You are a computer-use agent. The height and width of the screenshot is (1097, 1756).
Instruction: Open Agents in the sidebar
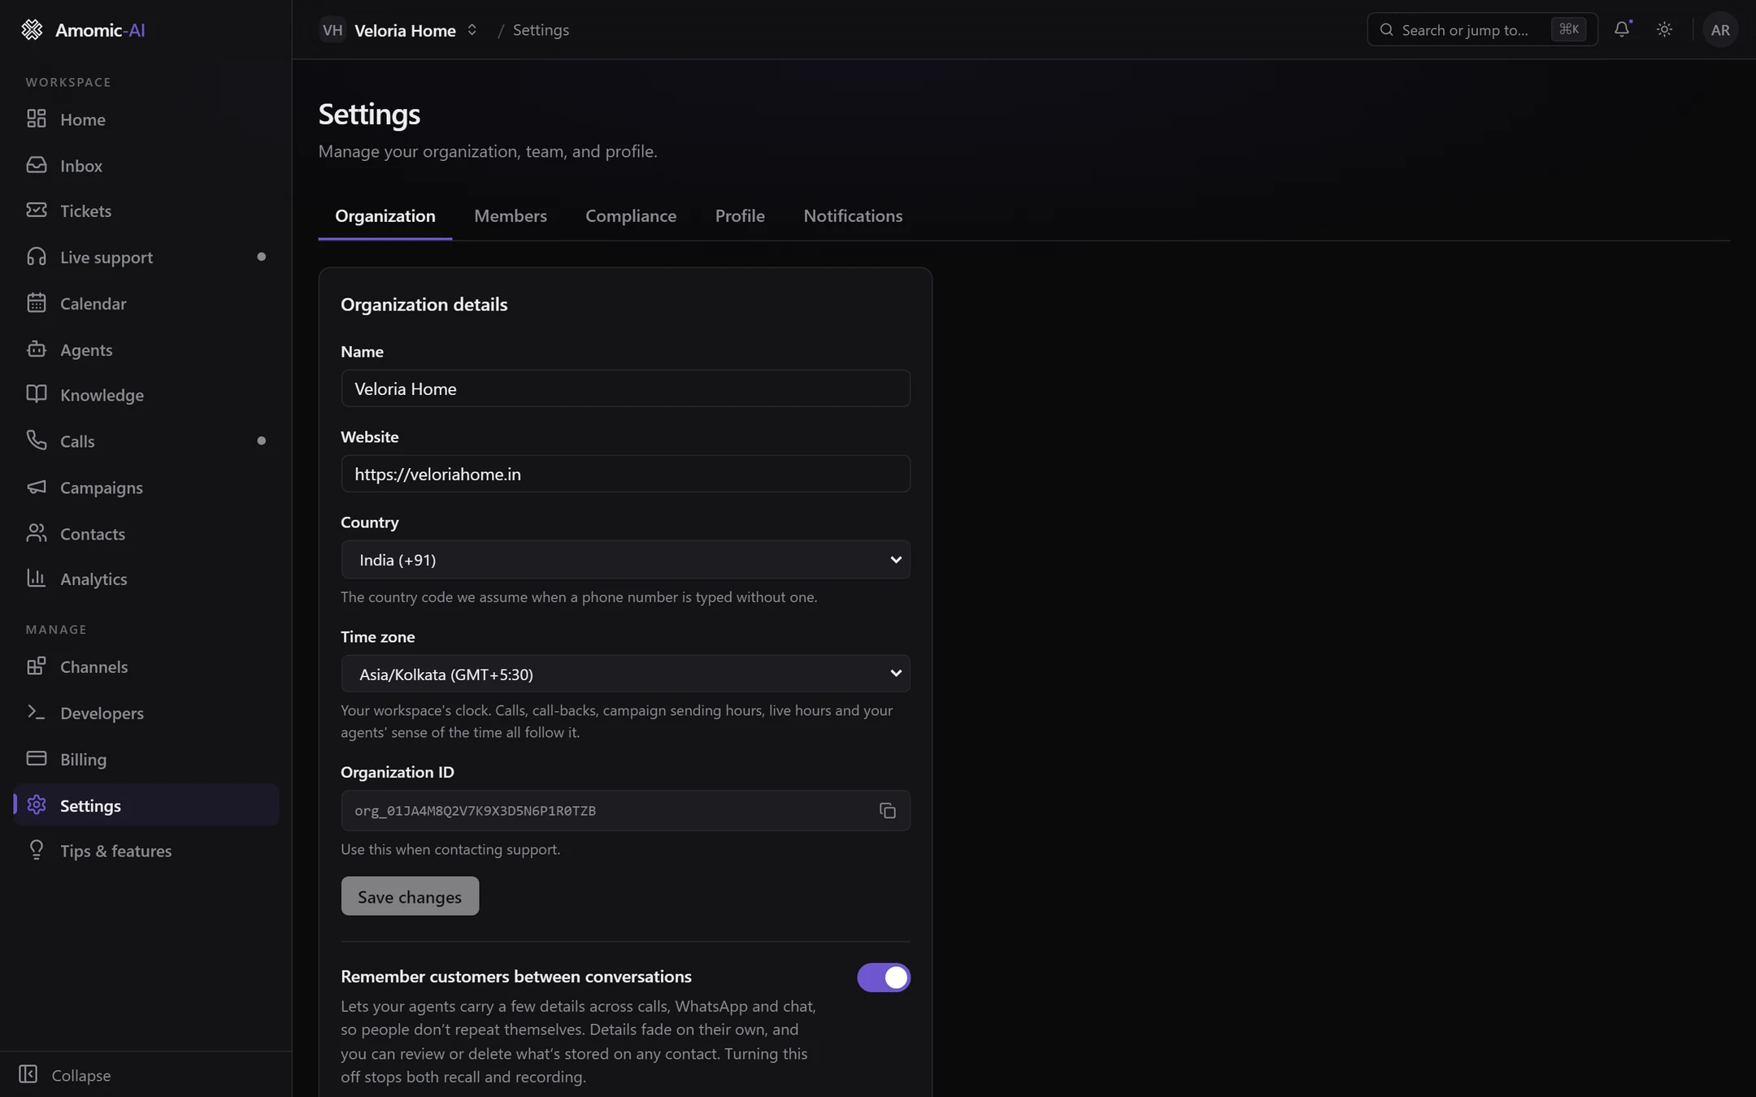(x=146, y=349)
